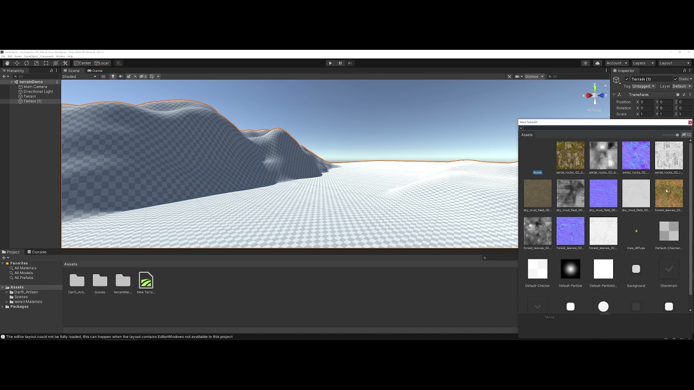Toggle scene effects icon
This screenshot has width=694, height=390.
(x=130, y=76)
